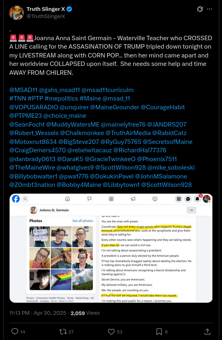Open the Truth Slinger X profile avatar
Viewport: 222px width, 340px height.
(16, 12)
